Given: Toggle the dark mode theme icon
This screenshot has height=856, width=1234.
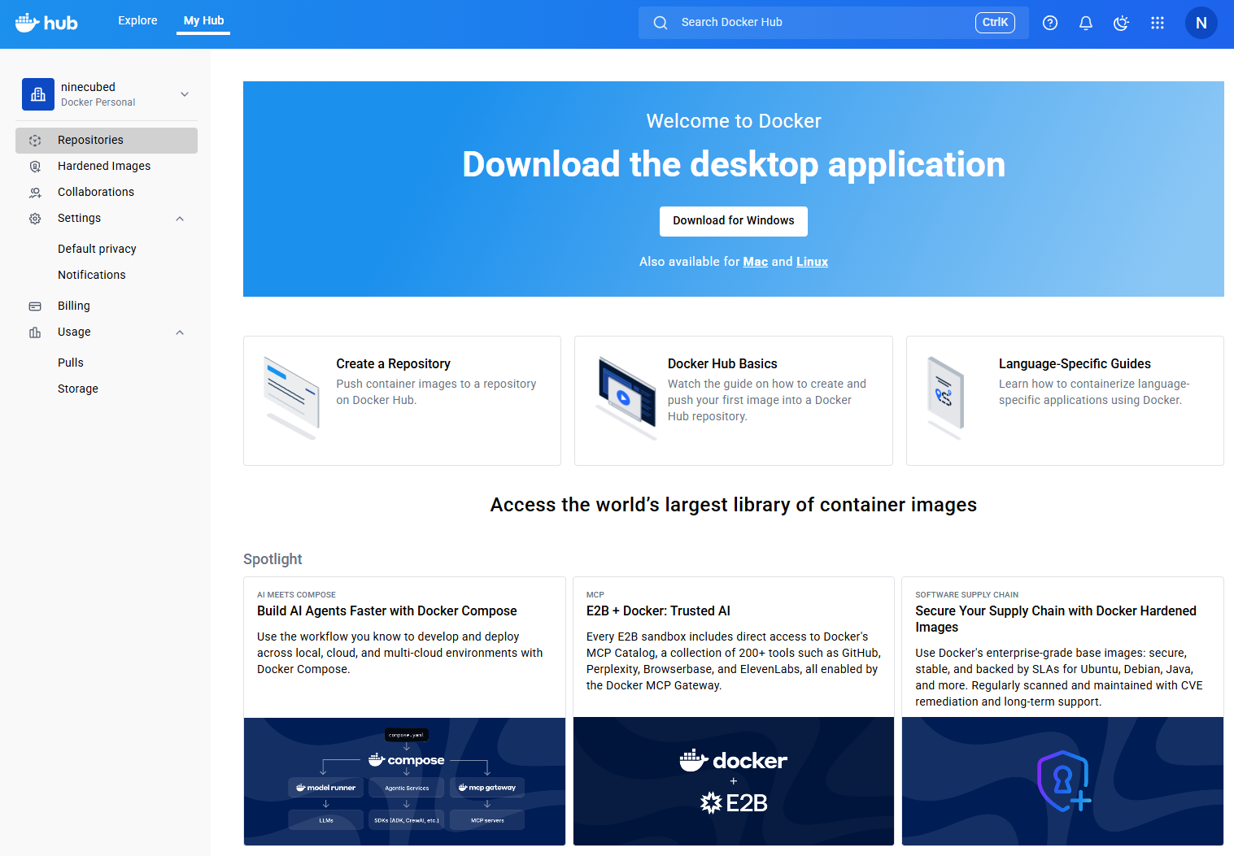Looking at the screenshot, I should [1122, 23].
